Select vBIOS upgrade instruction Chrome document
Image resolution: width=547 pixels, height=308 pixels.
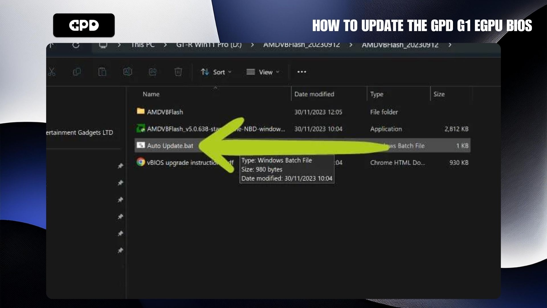pyautogui.click(x=182, y=163)
